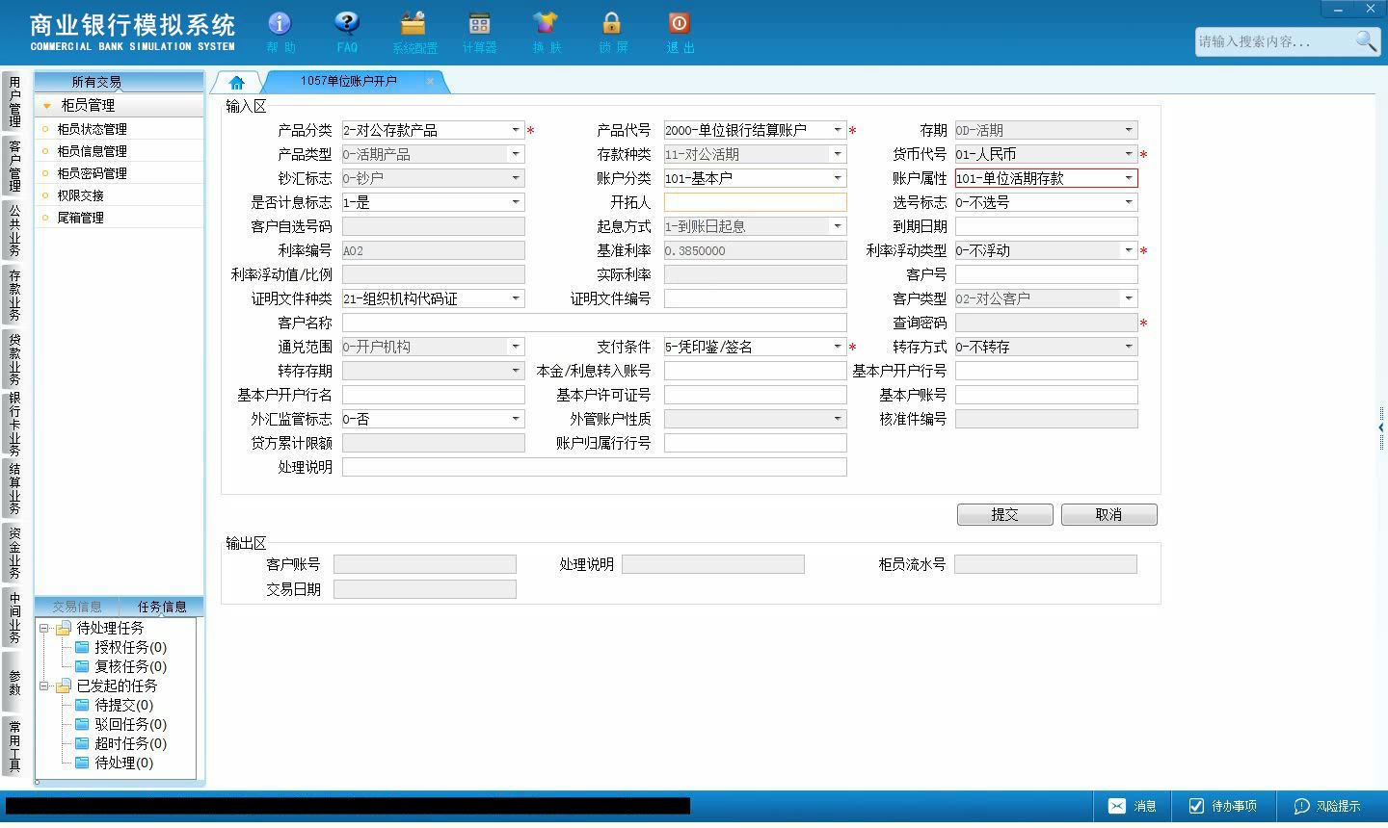Switch to 结算业务 side tab
Viewport: 1388px width, 828px height.
pos(14,488)
